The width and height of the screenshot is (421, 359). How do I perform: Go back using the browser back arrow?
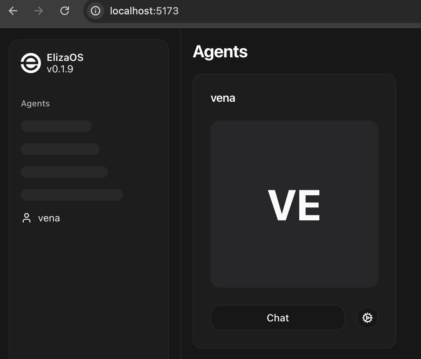tap(13, 11)
